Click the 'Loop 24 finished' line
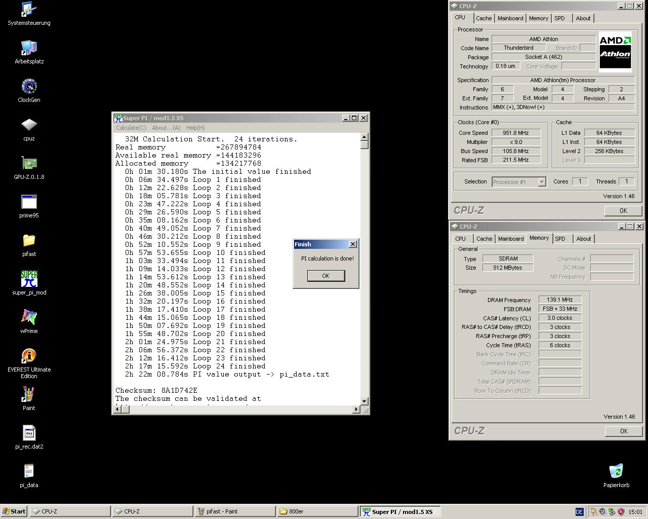648x519 pixels. (x=195, y=366)
